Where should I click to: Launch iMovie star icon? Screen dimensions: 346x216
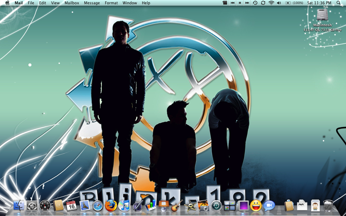tap(190, 206)
